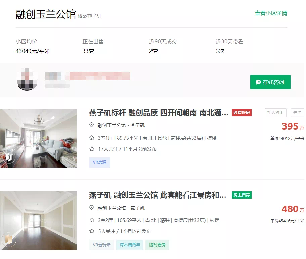Click the 43049元/平米 average price value

click(x=33, y=51)
